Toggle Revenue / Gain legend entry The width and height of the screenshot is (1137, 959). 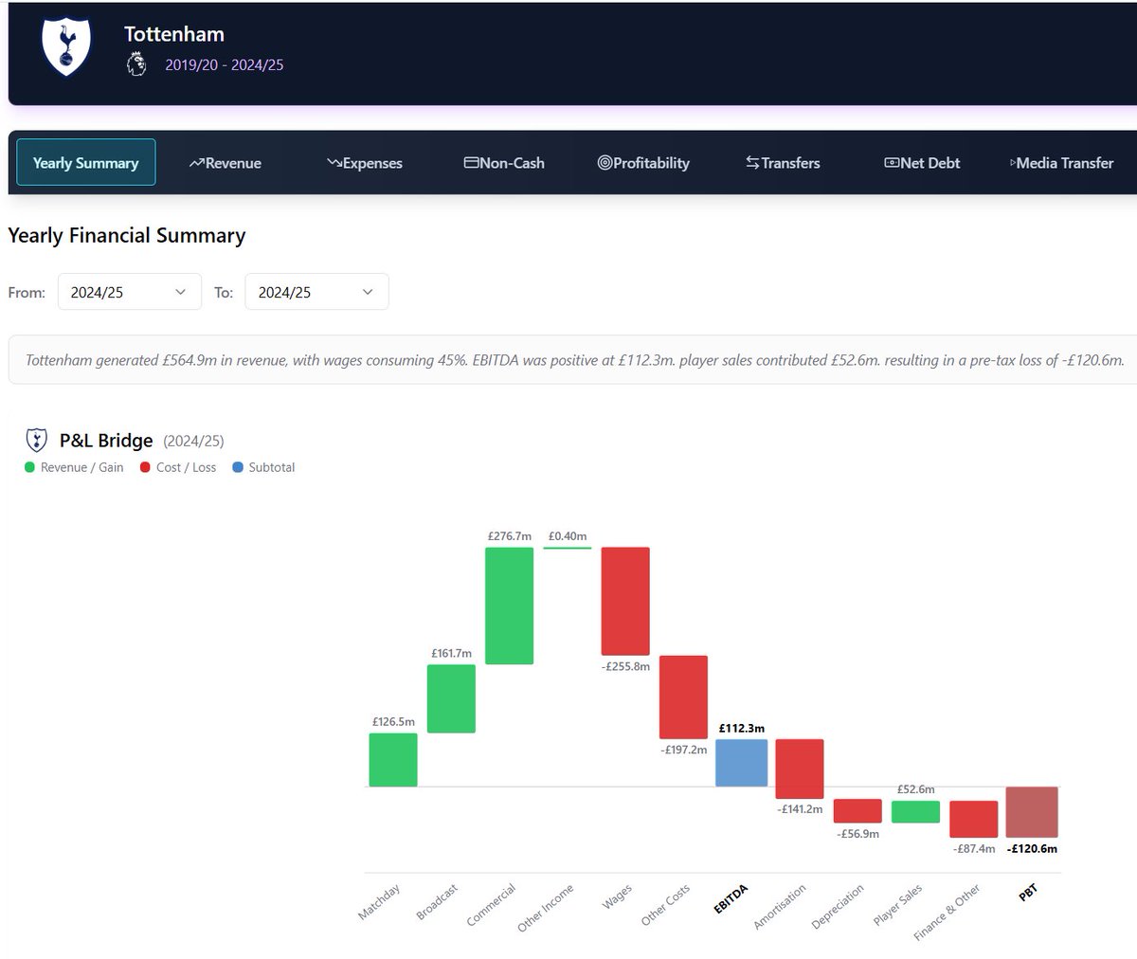click(74, 467)
